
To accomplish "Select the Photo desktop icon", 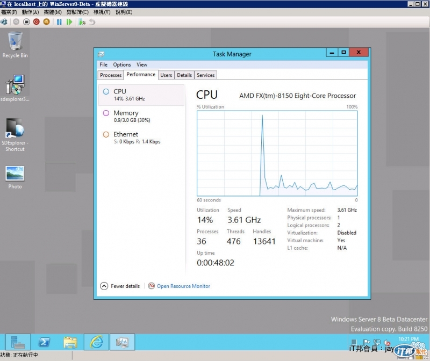I will [x=15, y=177].
